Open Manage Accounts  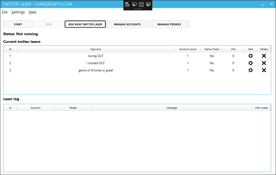pyautogui.click(x=127, y=24)
